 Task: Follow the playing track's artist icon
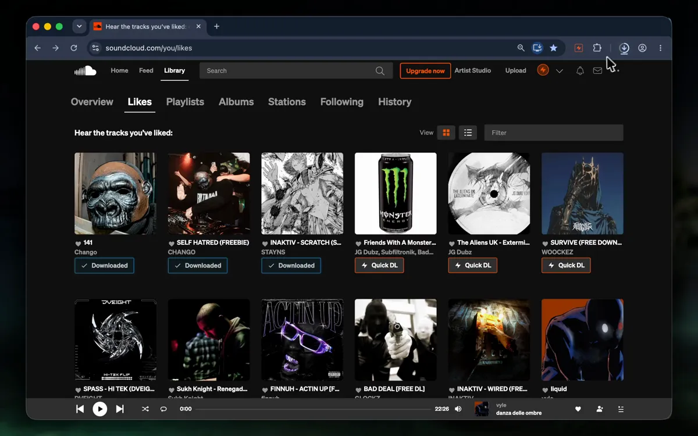pyautogui.click(x=600, y=409)
